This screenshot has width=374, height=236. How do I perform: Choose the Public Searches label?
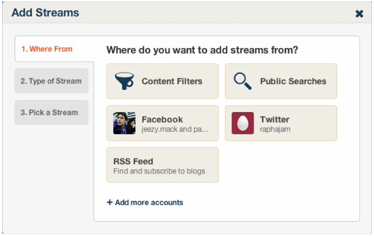click(x=293, y=81)
